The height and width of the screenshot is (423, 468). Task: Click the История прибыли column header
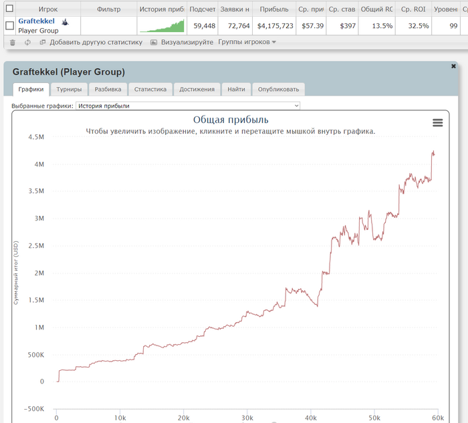click(x=162, y=9)
